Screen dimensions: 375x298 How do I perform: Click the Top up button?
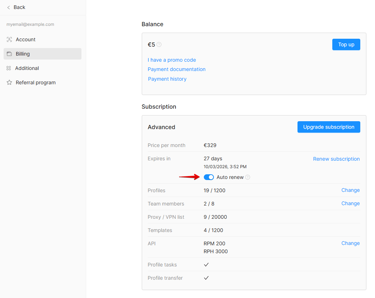point(346,44)
